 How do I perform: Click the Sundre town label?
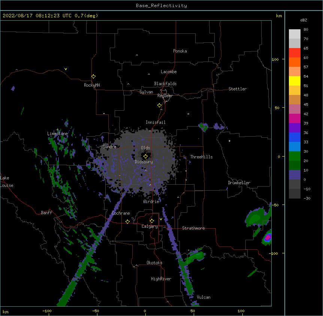point(109,147)
